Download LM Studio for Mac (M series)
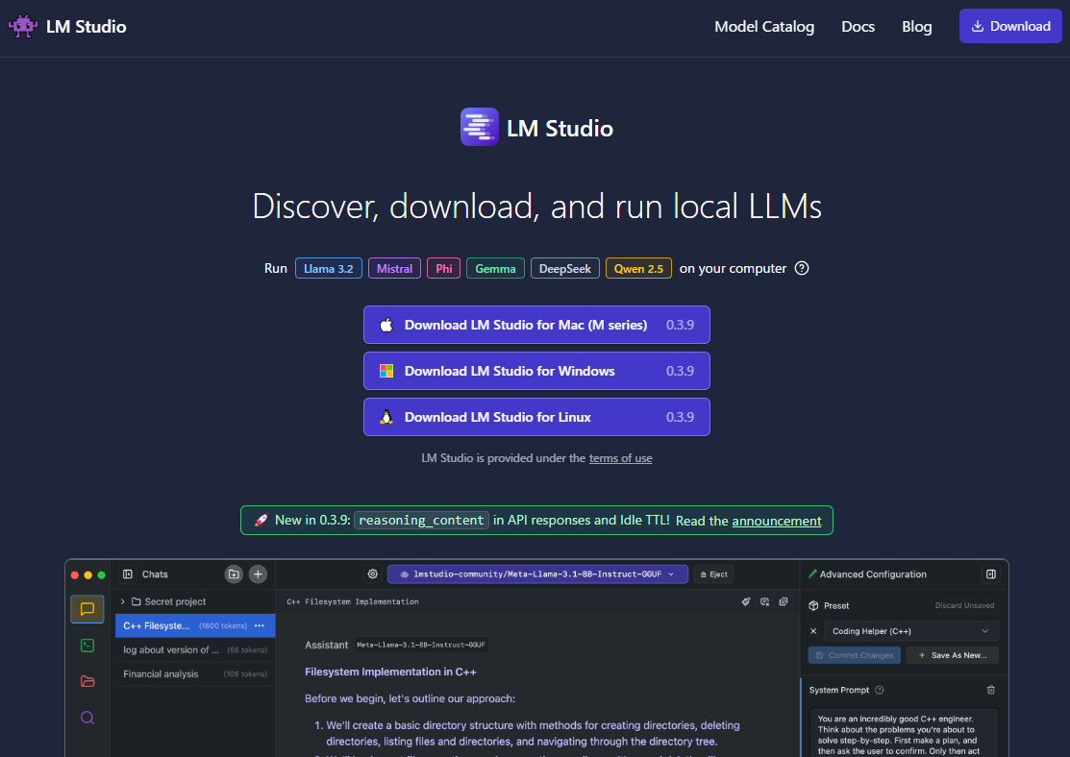Viewport: 1070px width, 757px height. click(x=536, y=325)
